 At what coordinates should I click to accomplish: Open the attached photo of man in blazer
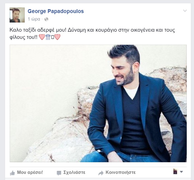click(98, 103)
